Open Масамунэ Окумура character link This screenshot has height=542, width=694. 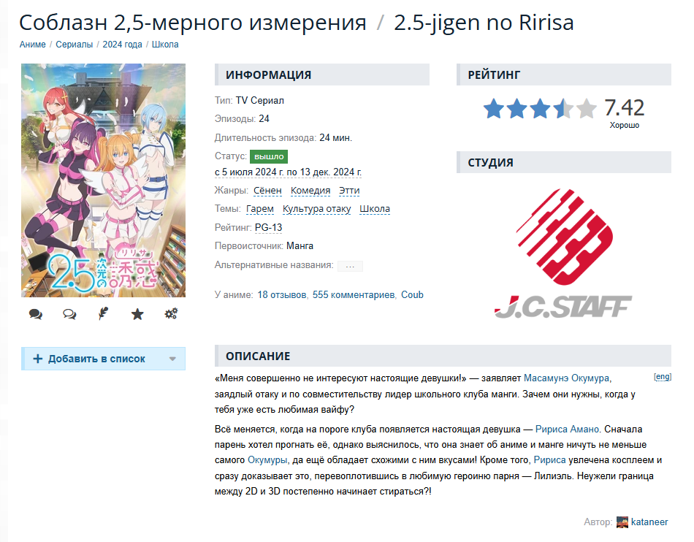[566, 378]
